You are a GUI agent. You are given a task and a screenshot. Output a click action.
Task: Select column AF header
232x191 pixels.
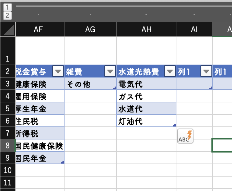(40, 30)
